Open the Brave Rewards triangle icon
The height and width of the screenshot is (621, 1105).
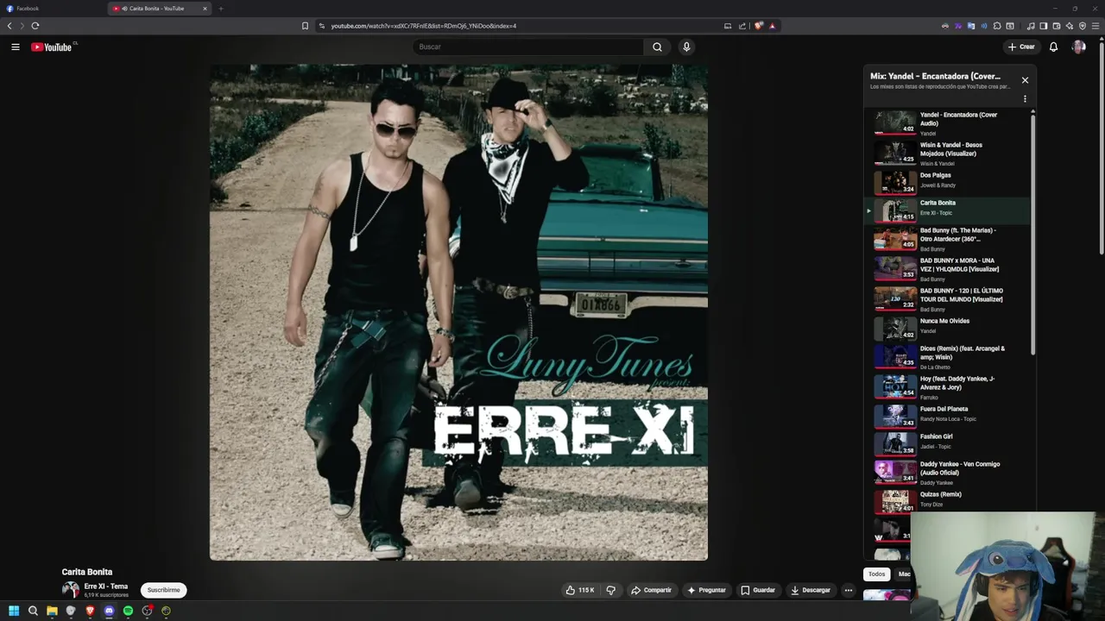(772, 26)
